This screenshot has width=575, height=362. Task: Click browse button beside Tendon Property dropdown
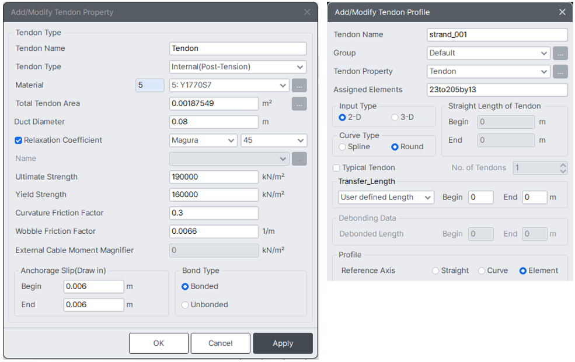560,71
